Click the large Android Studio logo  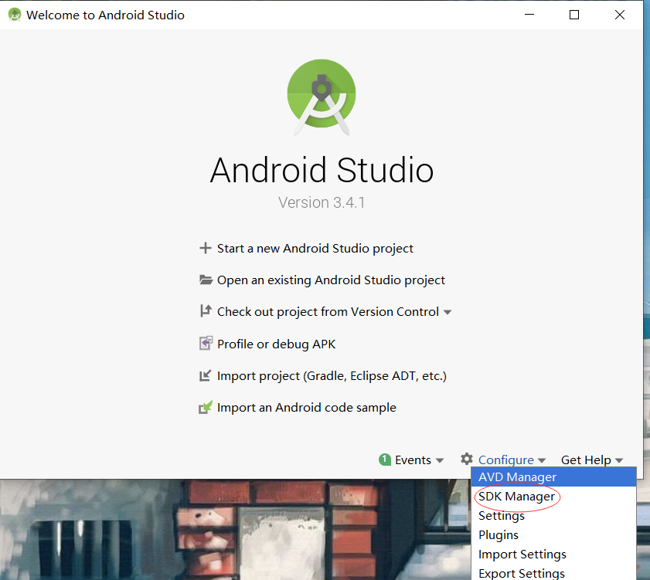coord(322,97)
